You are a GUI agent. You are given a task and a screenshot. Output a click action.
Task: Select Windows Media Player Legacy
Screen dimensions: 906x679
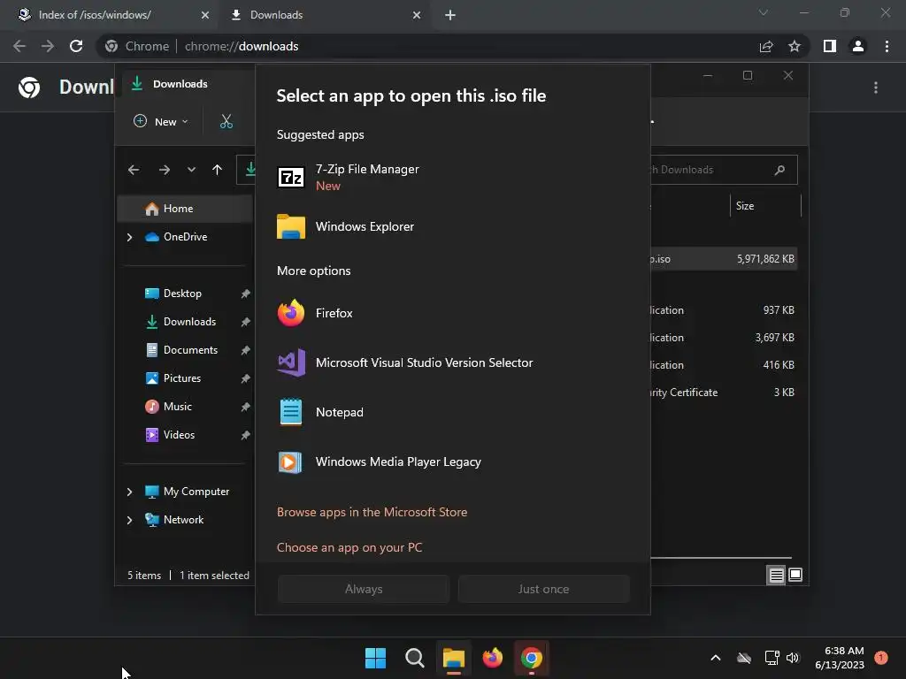click(452, 462)
